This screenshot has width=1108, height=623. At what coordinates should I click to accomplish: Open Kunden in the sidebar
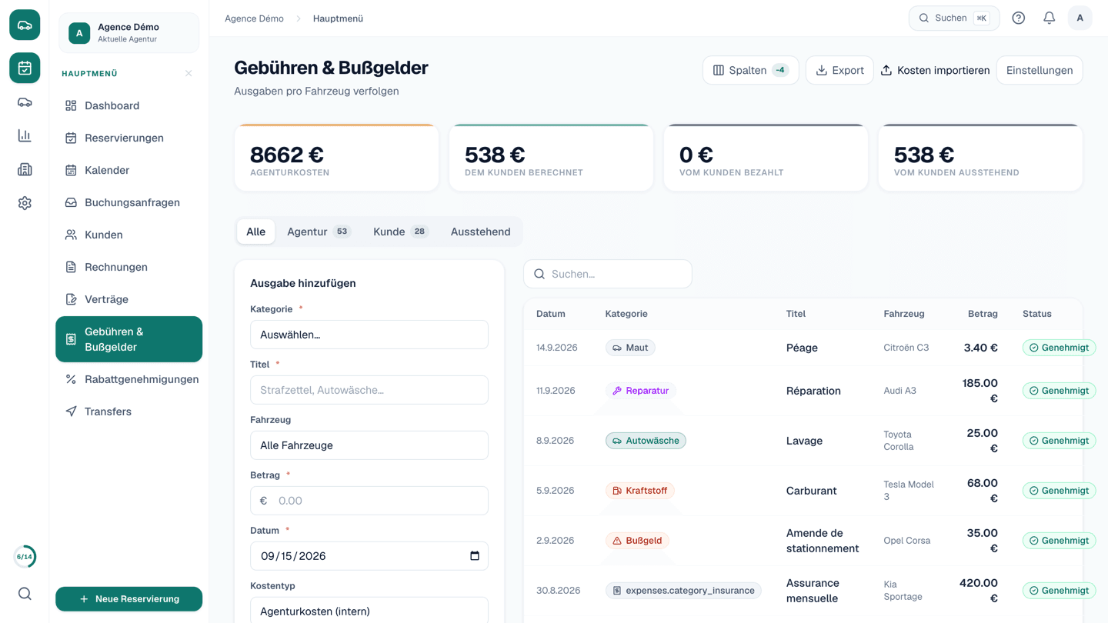(x=128, y=235)
